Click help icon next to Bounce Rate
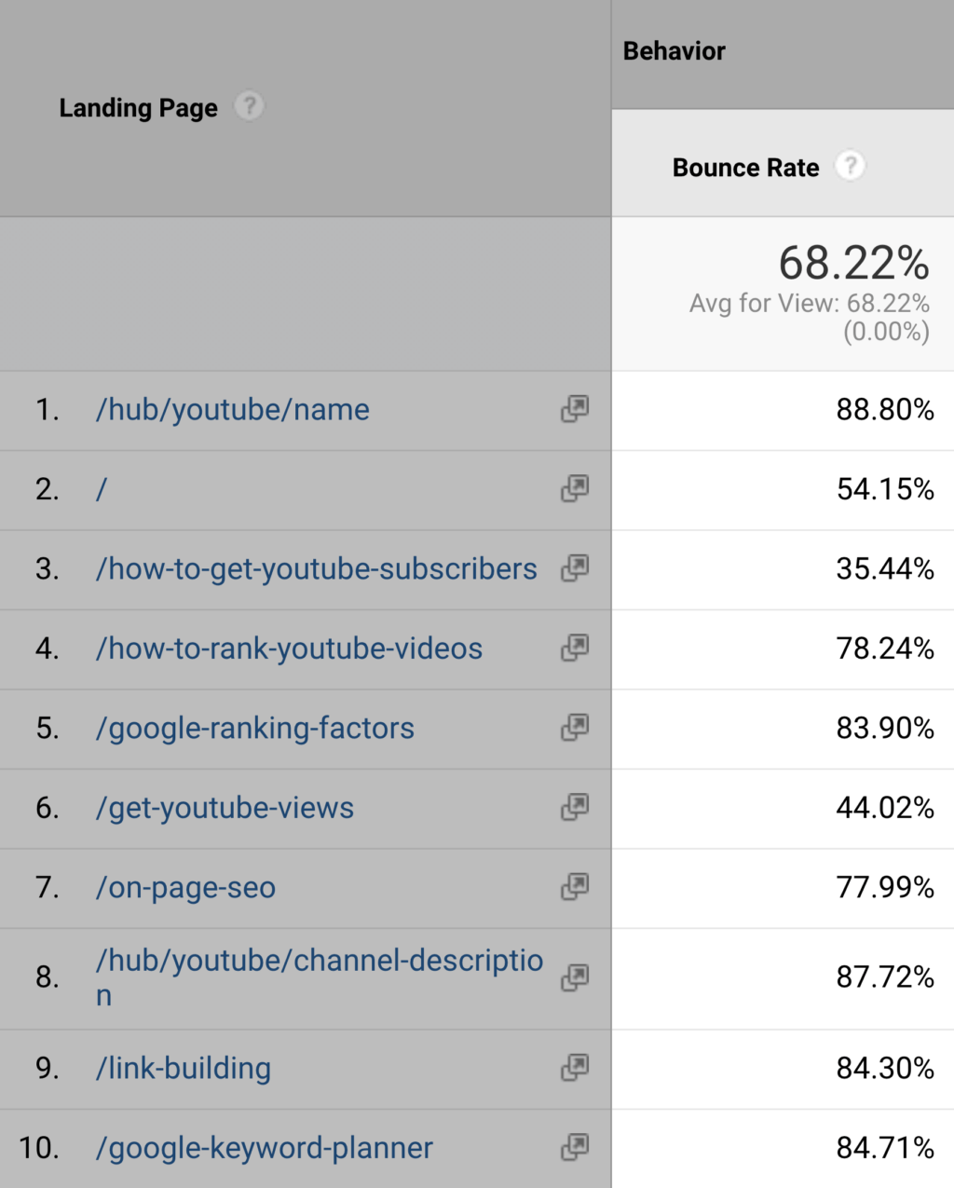The image size is (954, 1188). click(x=850, y=166)
